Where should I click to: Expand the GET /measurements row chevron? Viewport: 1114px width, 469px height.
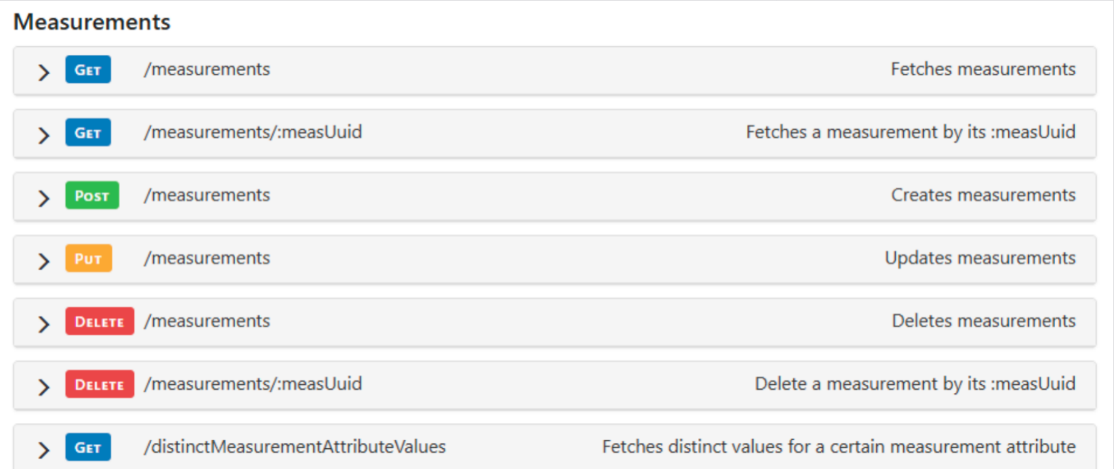(x=43, y=72)
